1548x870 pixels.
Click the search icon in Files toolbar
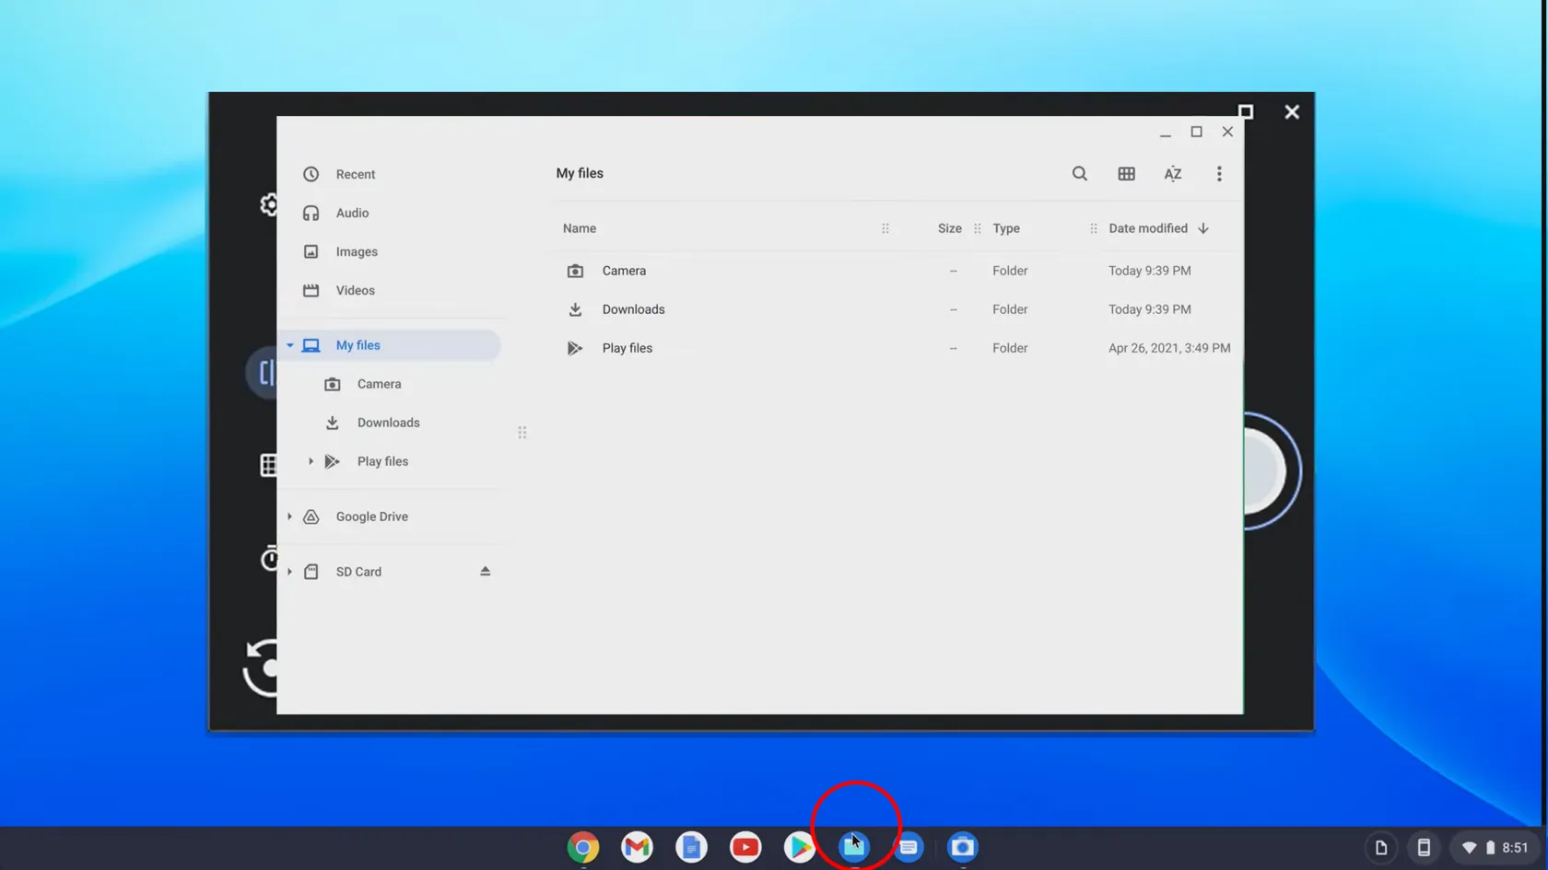tap(1079, 174)
